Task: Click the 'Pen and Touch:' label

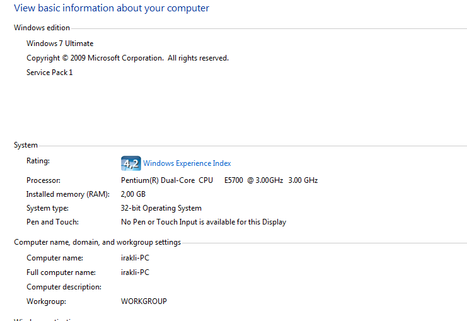Action: (x=52, y=222)
